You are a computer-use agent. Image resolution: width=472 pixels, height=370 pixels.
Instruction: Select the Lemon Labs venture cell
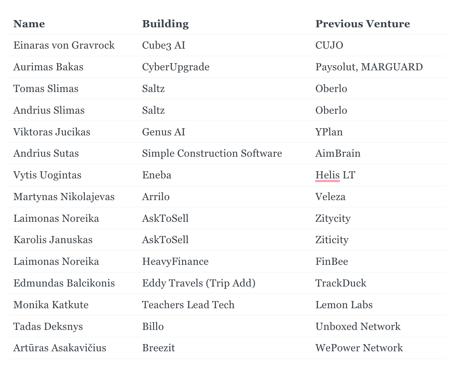[344, 305]
